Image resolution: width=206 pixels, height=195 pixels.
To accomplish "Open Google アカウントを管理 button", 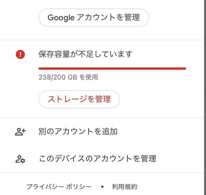I will pos(94,18).
